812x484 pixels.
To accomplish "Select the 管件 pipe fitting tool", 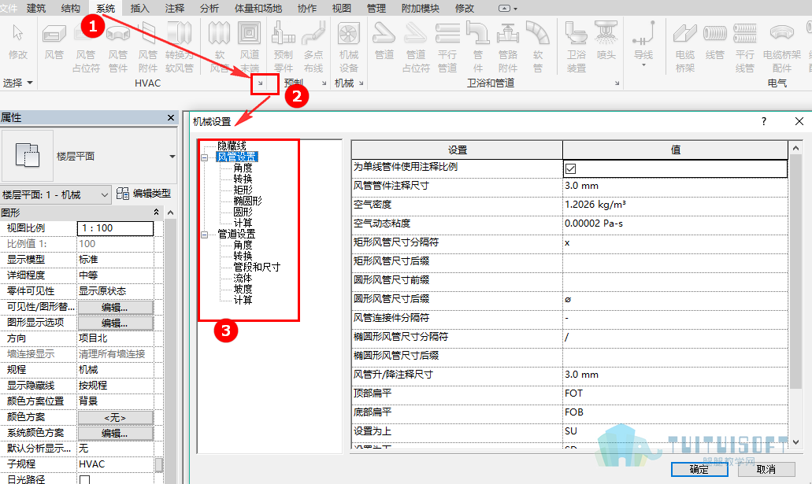I will point(477,48).
